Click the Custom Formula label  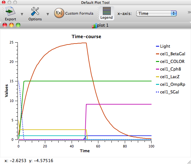pyautogui.click(x=79, y=13)
